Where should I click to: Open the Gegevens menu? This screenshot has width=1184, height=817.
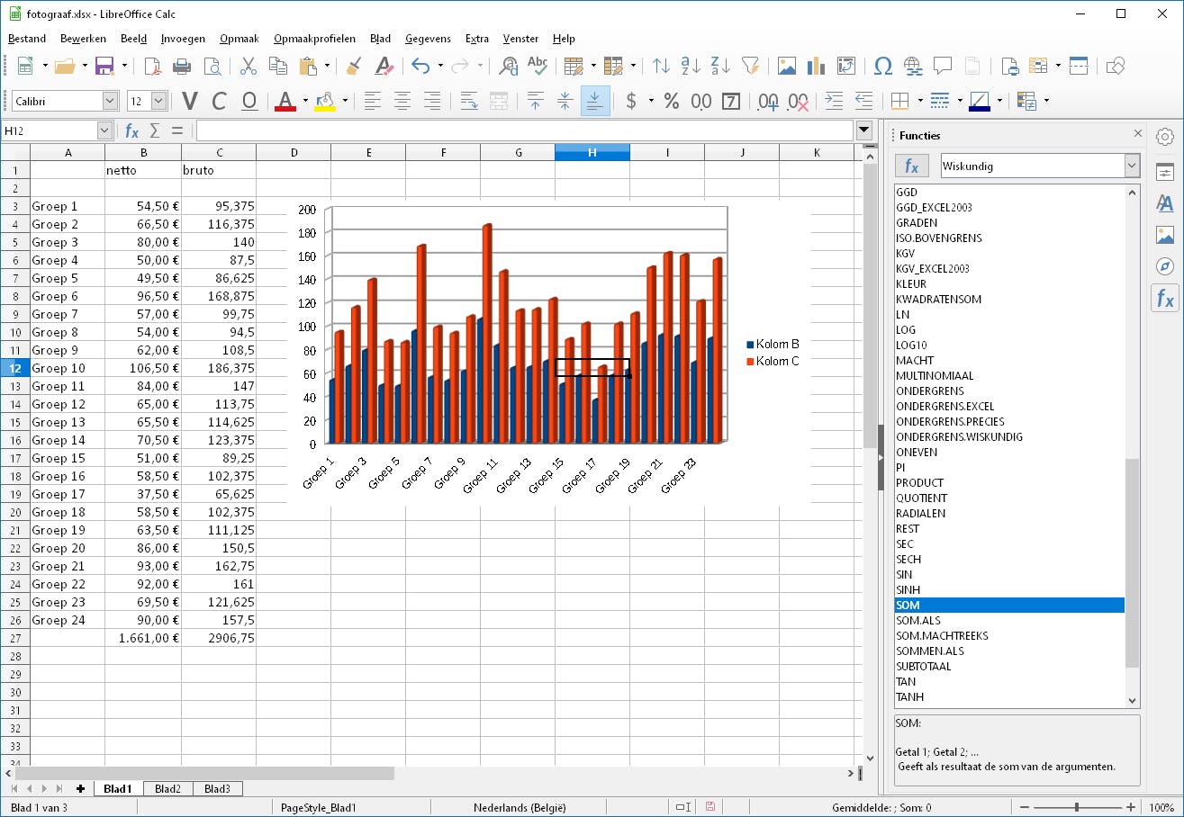pyautogui.click(x=429, y=39)
